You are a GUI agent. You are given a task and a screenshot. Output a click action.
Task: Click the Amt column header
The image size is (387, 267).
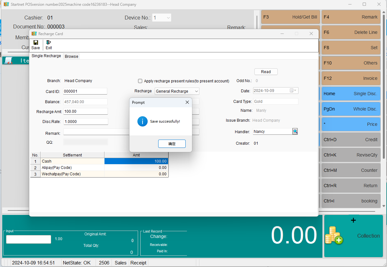point(136,155)
